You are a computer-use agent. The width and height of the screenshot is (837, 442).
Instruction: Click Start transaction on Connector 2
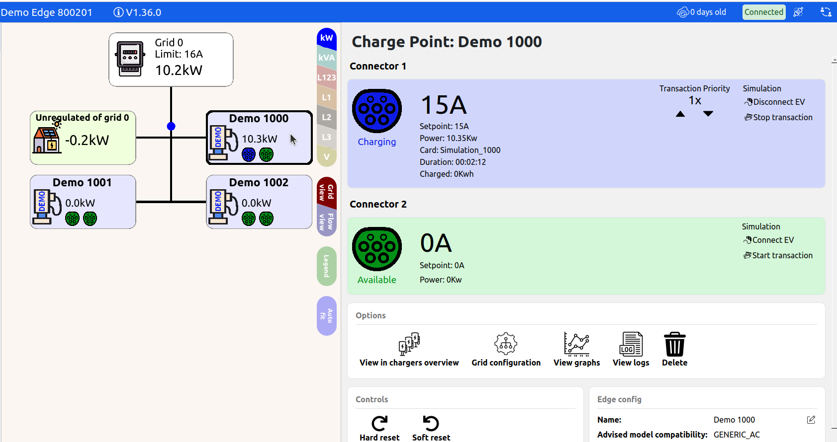click(778, 255)
